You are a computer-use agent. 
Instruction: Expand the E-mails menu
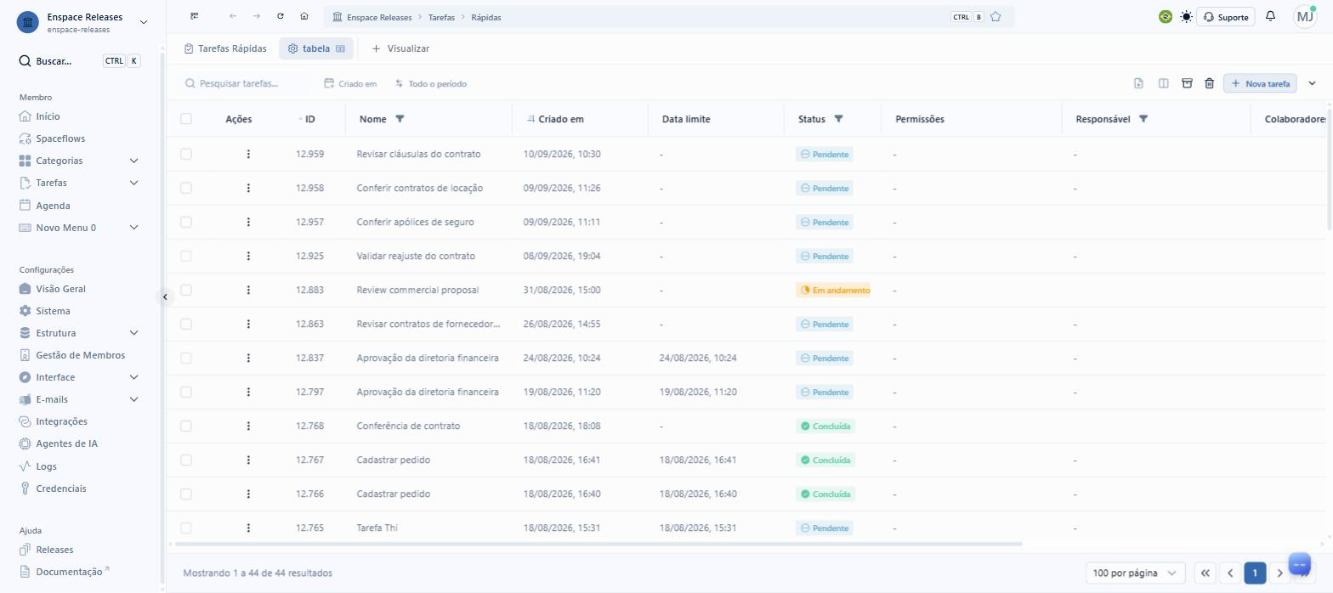click(133, 399)
